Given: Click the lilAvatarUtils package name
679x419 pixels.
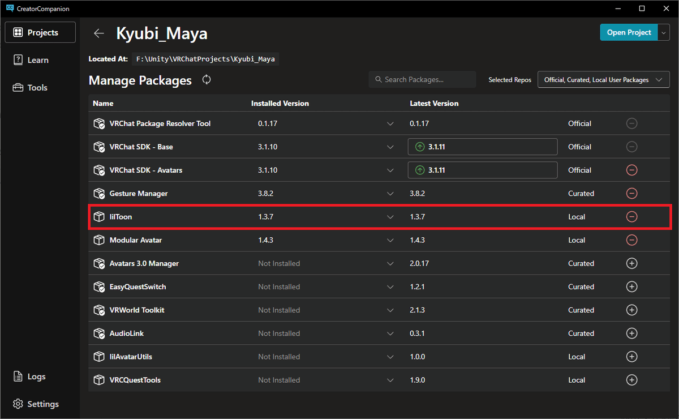Looking at the screenshot, I should (131, 357).
